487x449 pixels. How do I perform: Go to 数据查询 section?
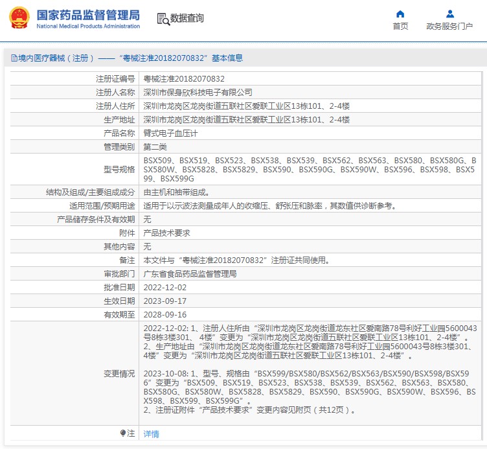tap(187, 19)
